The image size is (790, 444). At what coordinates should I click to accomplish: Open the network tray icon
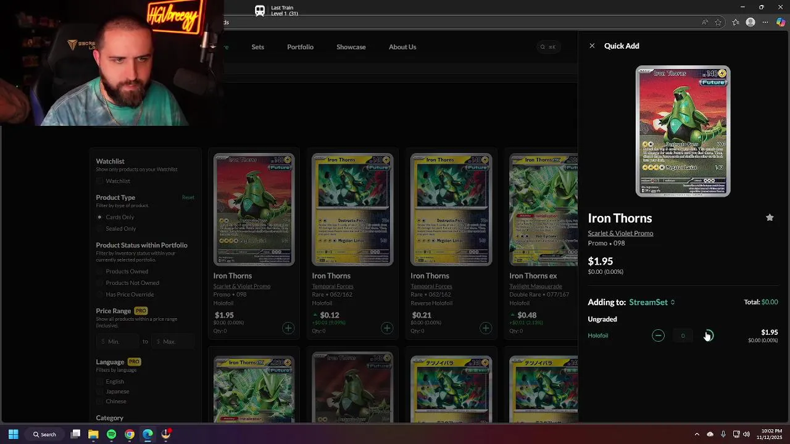click(x=736, y=434)
